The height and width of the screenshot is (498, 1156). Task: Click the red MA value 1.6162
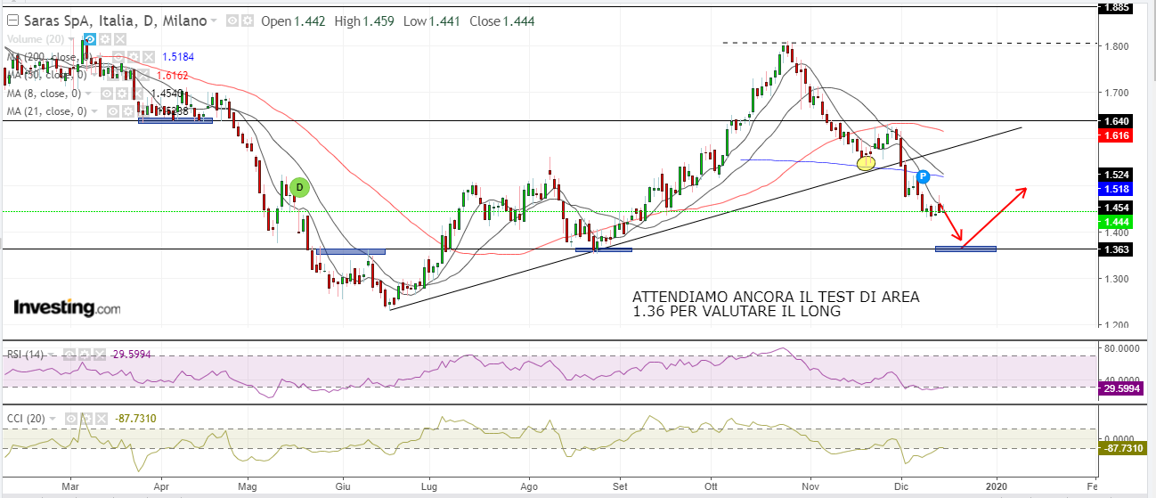(x=173, y=75)
